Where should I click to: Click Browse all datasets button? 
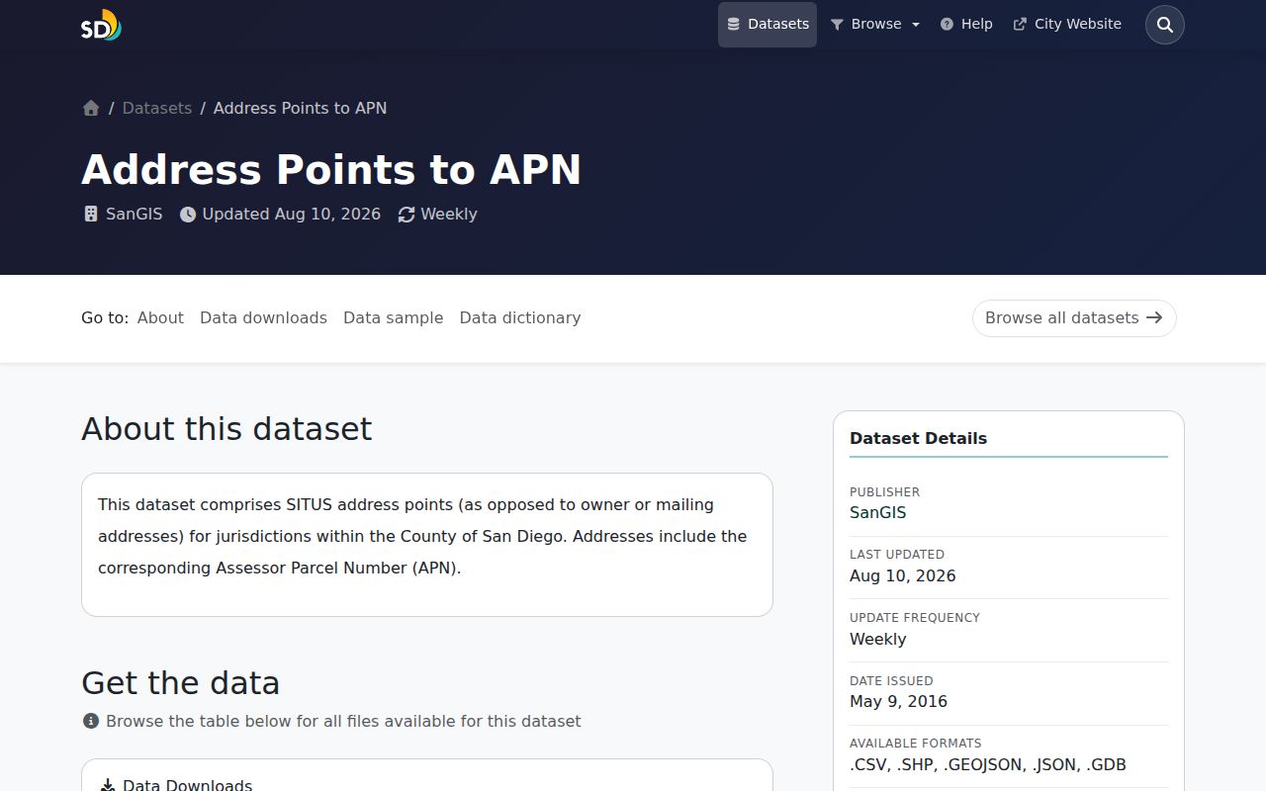click(x=1074, y=318)
